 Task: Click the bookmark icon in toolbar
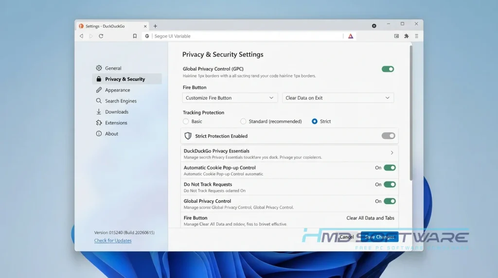(135, 36)
